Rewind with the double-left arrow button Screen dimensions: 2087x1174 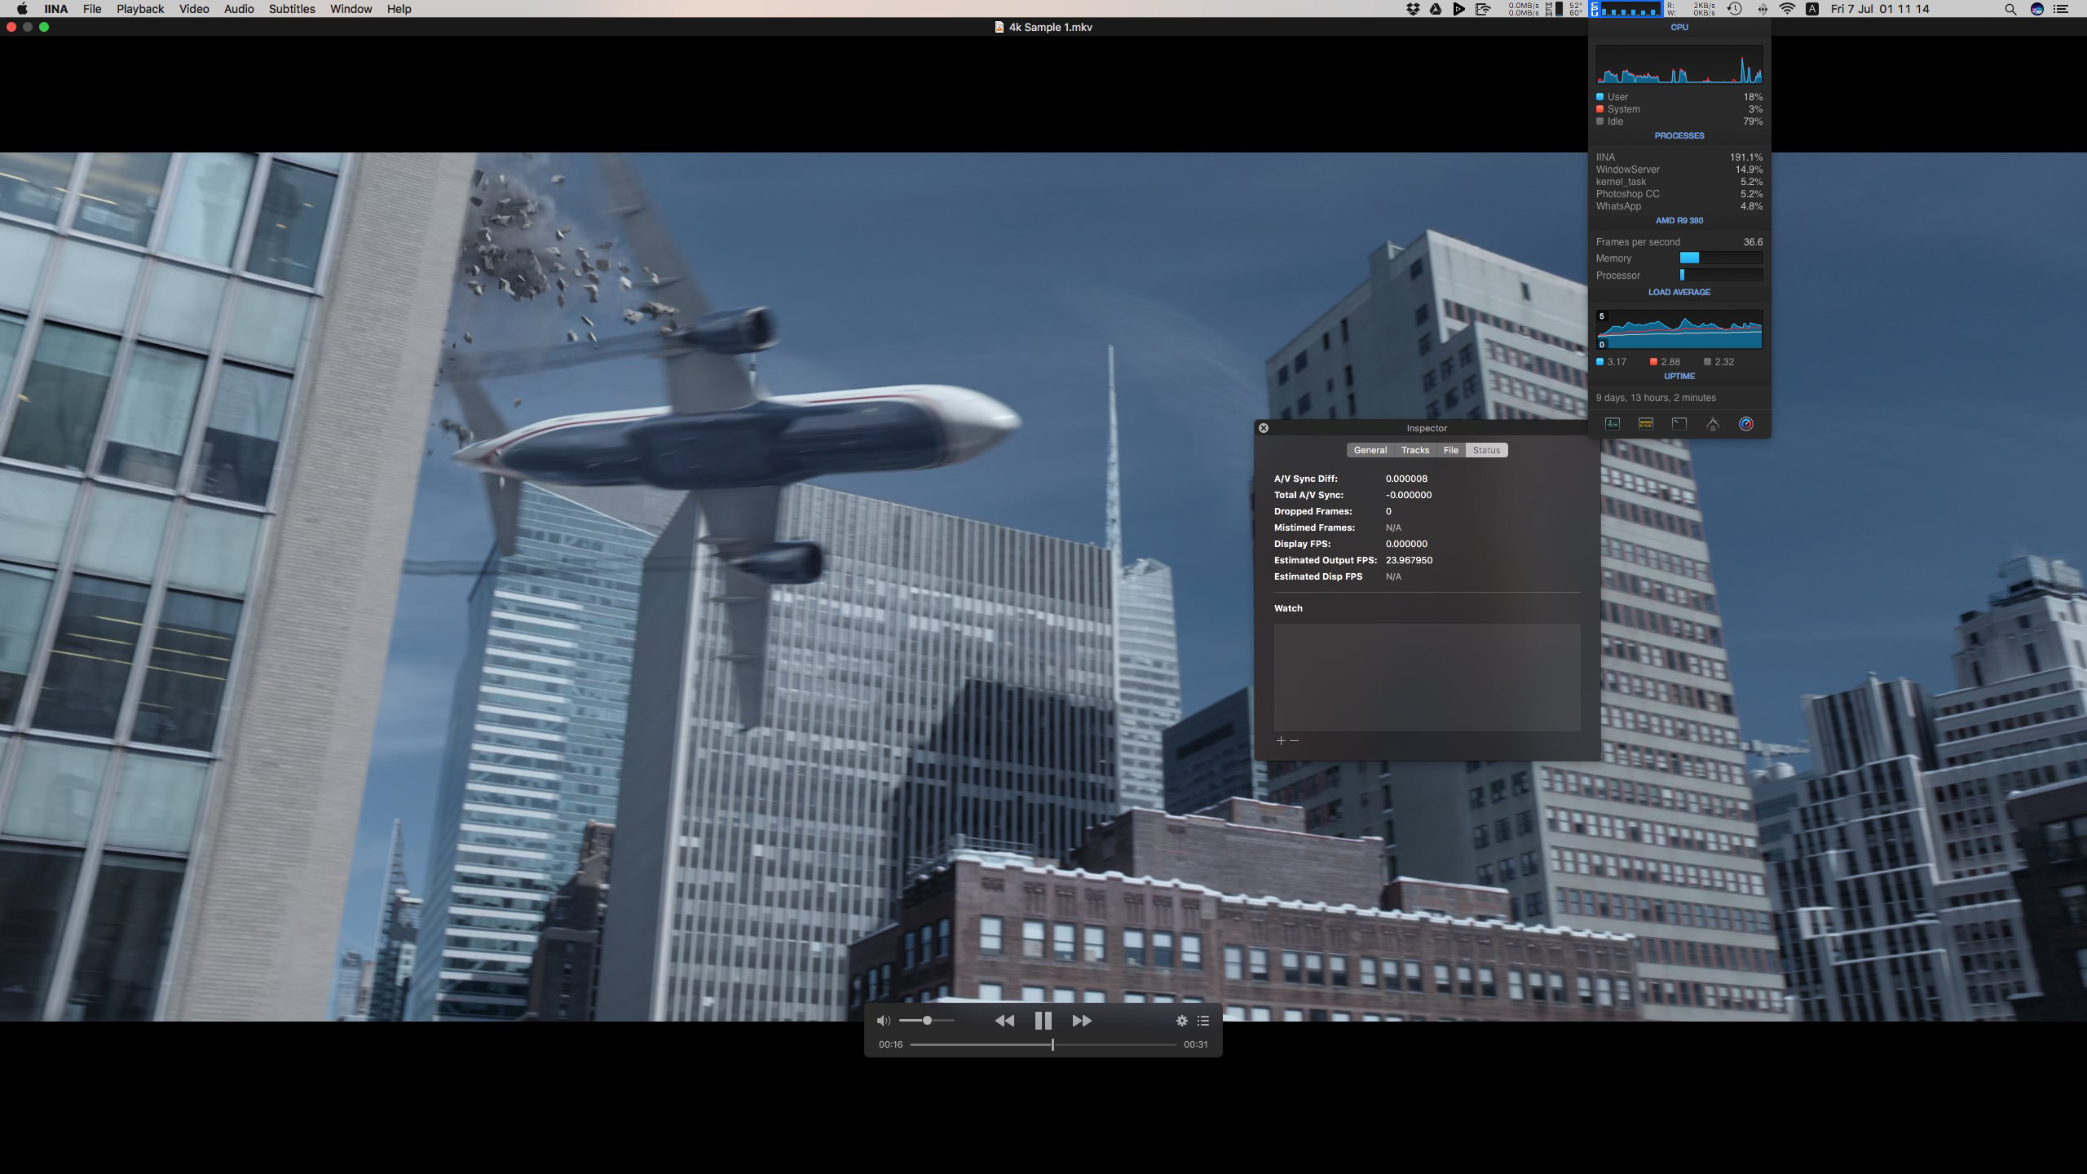coord(1004,1021)
